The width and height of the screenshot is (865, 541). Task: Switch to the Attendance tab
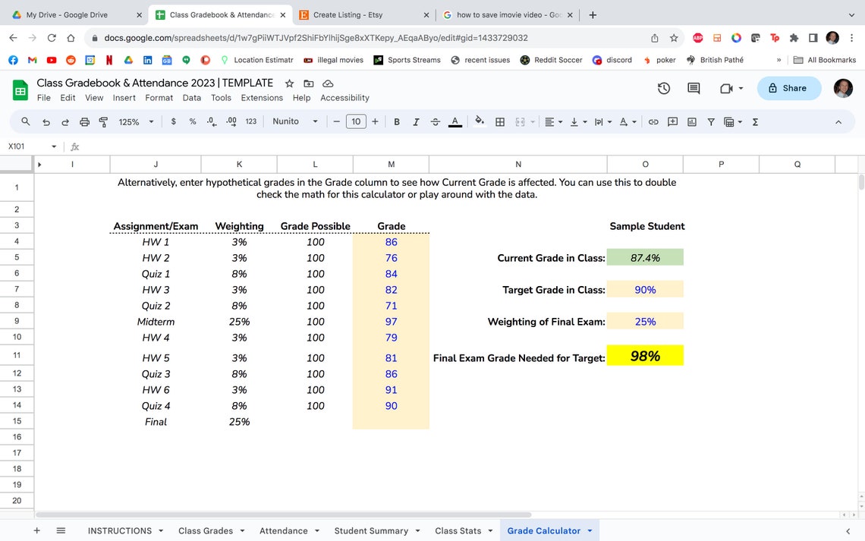point(282,530)
